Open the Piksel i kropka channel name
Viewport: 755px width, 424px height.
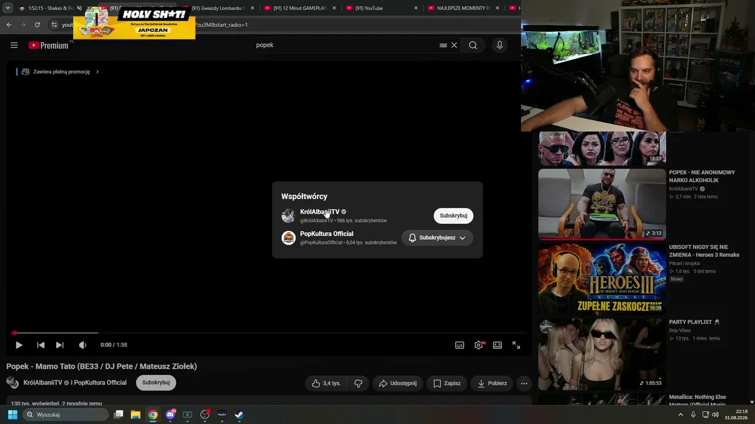coord(684,263)
